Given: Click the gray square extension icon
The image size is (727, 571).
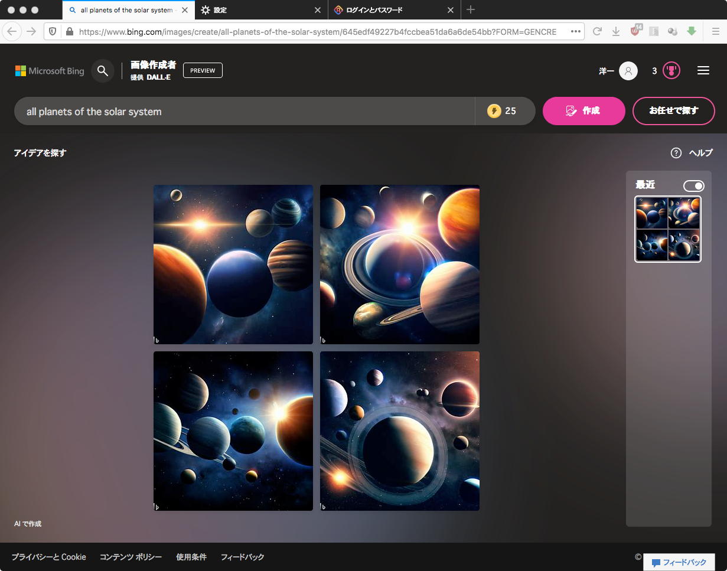Looking at the screenshot, I should pyautogui.click(x=654, y=32).
